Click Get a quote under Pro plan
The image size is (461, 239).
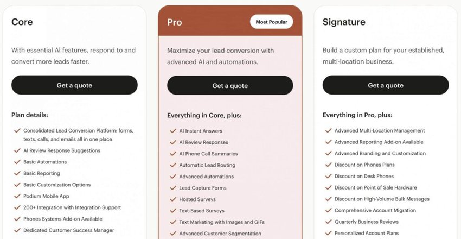[x=230, y=86]
